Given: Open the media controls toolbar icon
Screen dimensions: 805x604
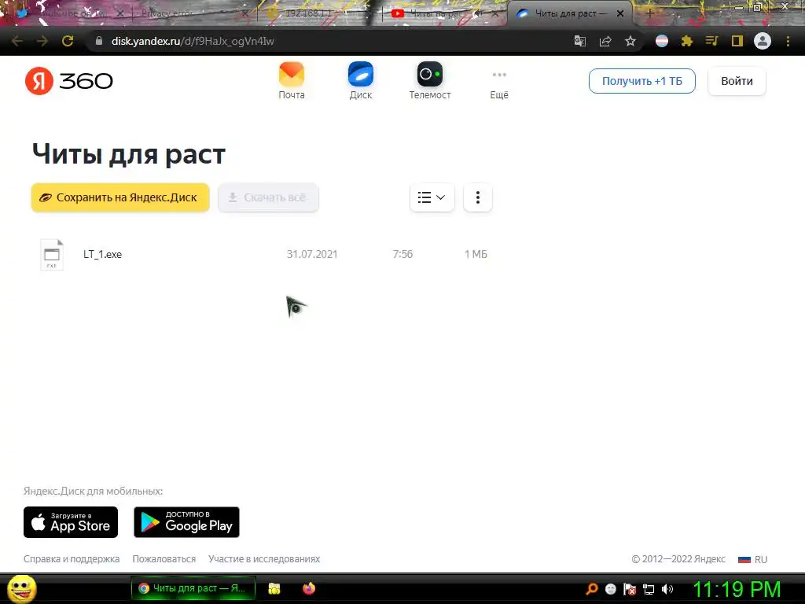Looking at the screenshot, I should [x=711, y=41].
